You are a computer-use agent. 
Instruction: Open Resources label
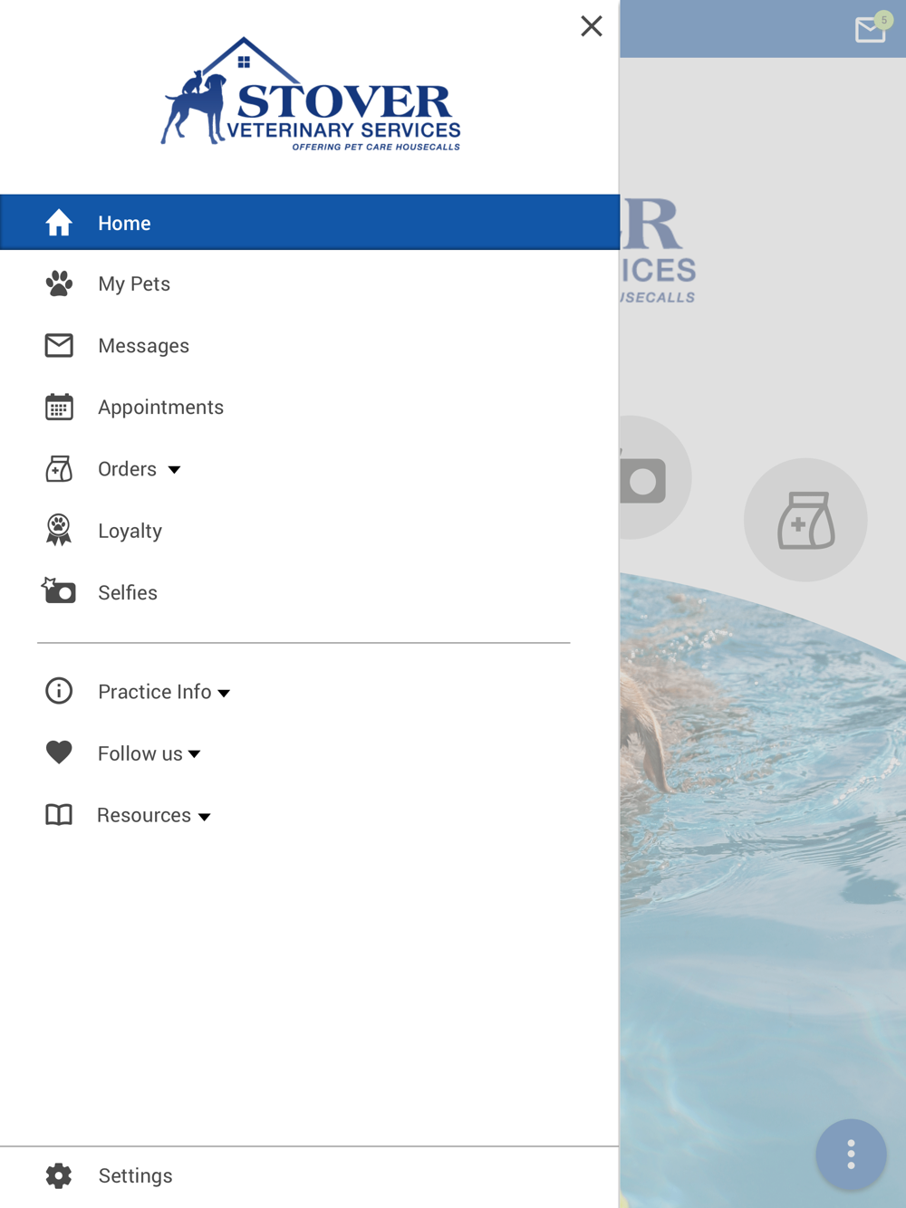click(143, 815)
